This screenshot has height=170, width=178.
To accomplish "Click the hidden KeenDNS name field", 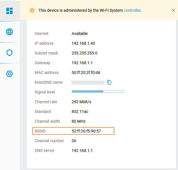I will pyautogui.click(x=88, y=83).
